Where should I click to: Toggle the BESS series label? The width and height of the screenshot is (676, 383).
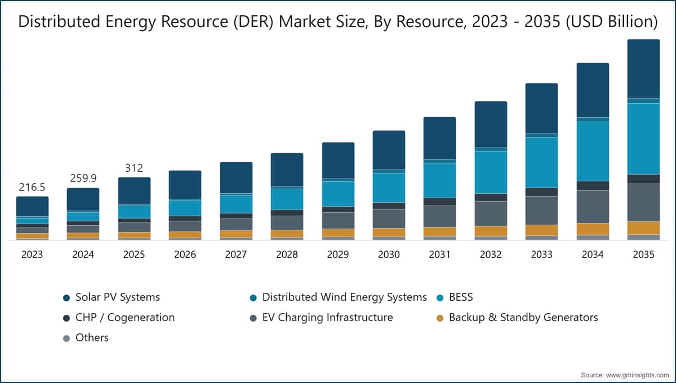point(461,297)
